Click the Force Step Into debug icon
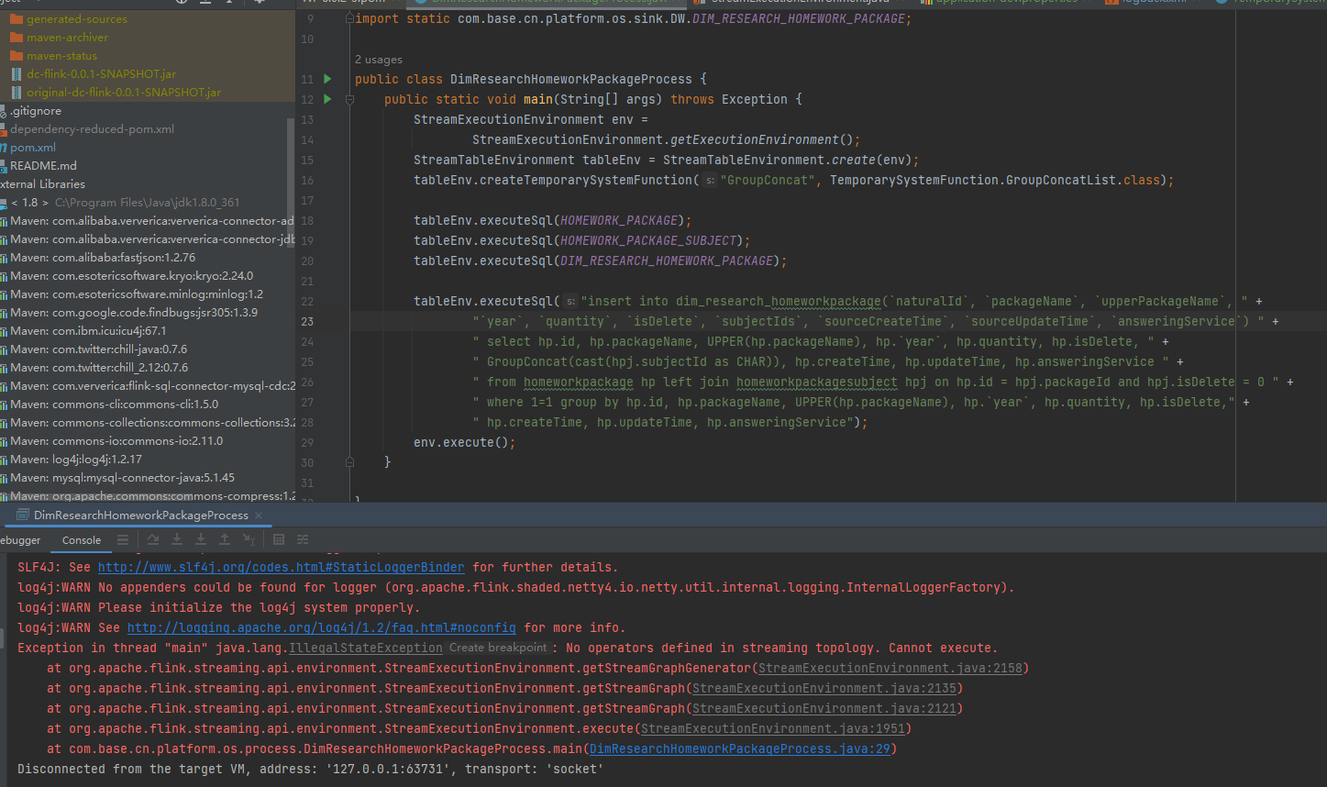1327x787 pixels. tap(201, 539)
